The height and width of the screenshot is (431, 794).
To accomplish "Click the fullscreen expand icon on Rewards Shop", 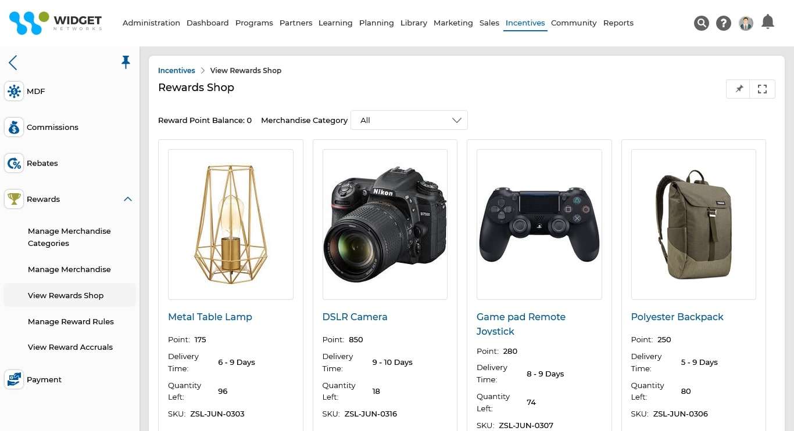I will 762,89.
